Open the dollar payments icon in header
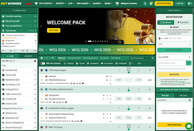Image resolution: width=194 pixels, height=131 pixels. (x=145, y=3)
